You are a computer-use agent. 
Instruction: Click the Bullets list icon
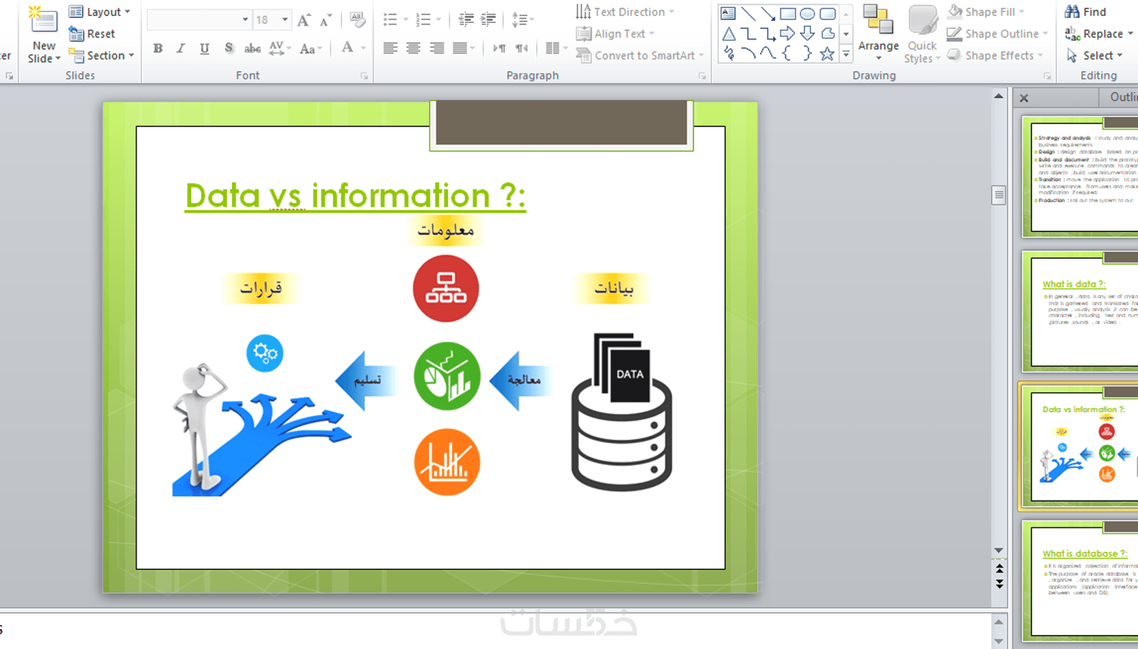pos(390,20)
